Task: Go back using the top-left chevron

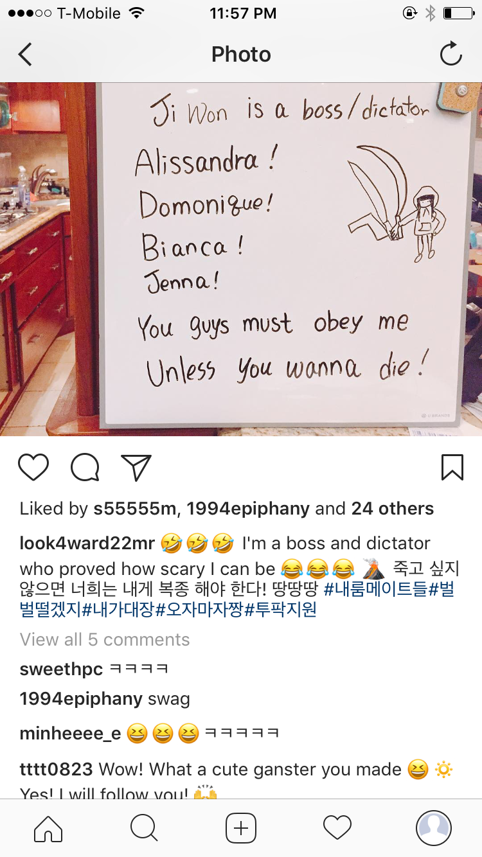Action: click(x=25, y=55)
